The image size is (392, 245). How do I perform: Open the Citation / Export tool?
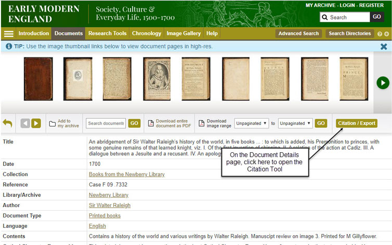click(357, 123)
